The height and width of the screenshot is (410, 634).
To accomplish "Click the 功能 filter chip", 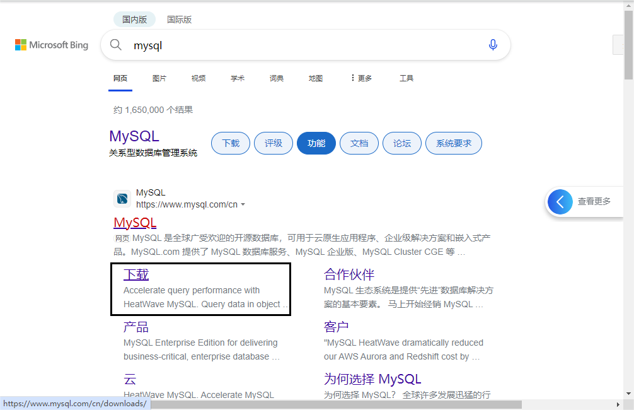I will tap(316, 143).
